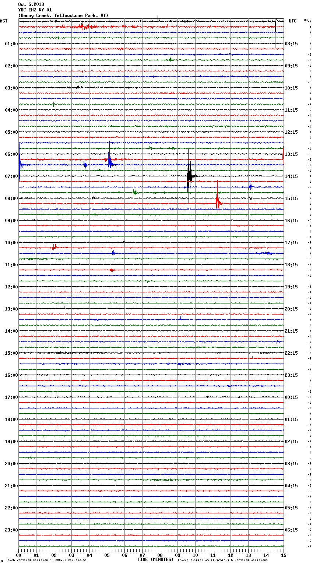
Task: Click the DC column header label
Action: tap(306, 20)
